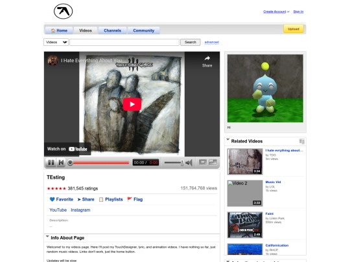This screenshot has width=350, height=262.
Task: Switch to the Videos tab
Action: (86, 30)
